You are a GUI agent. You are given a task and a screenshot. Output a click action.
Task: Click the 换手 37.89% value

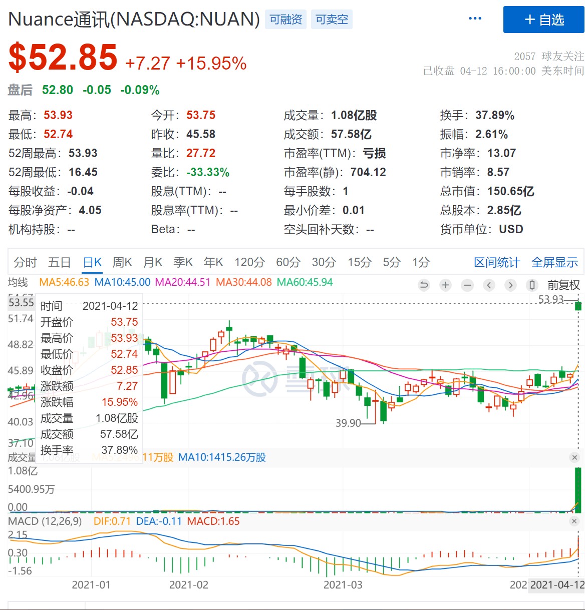(x=495, y=115)
